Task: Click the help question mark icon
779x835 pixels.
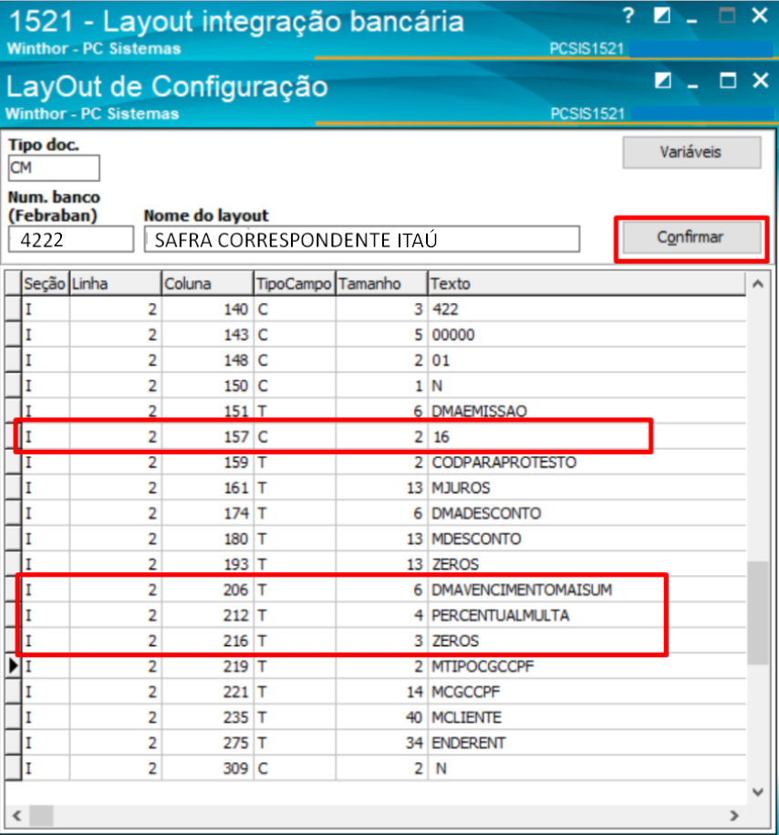Action: (x=628, y=16)
